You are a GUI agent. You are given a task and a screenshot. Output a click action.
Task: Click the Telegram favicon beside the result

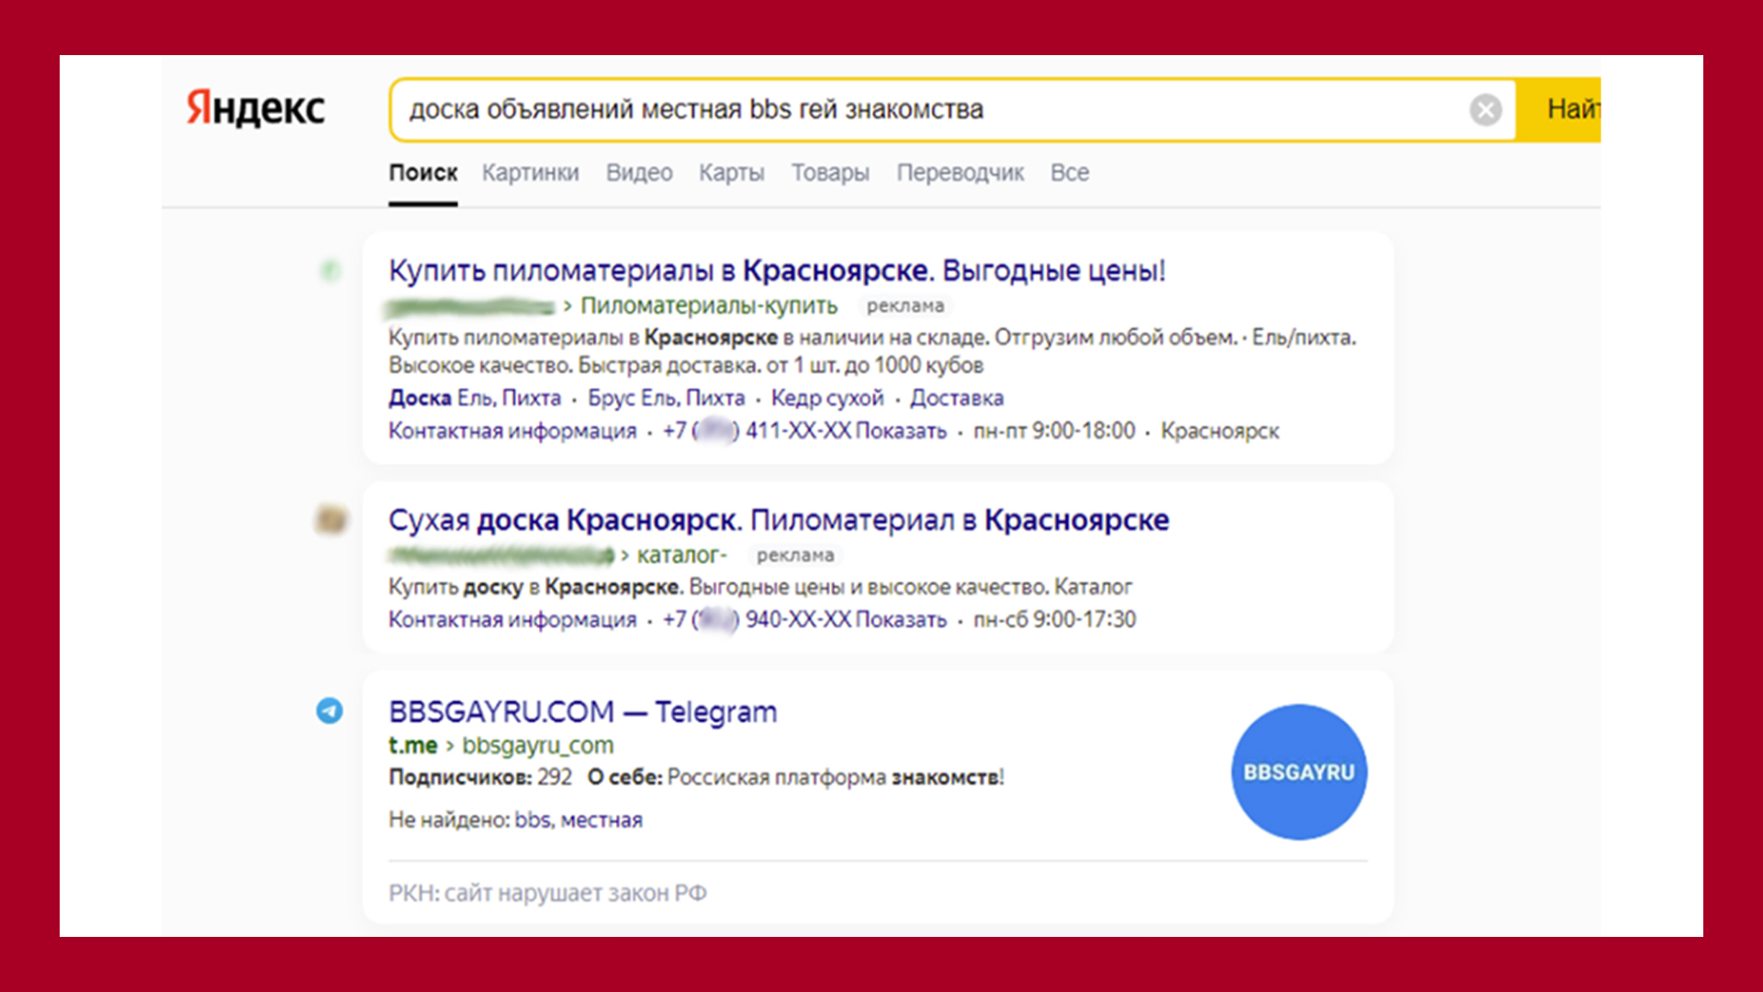(330, 710)
